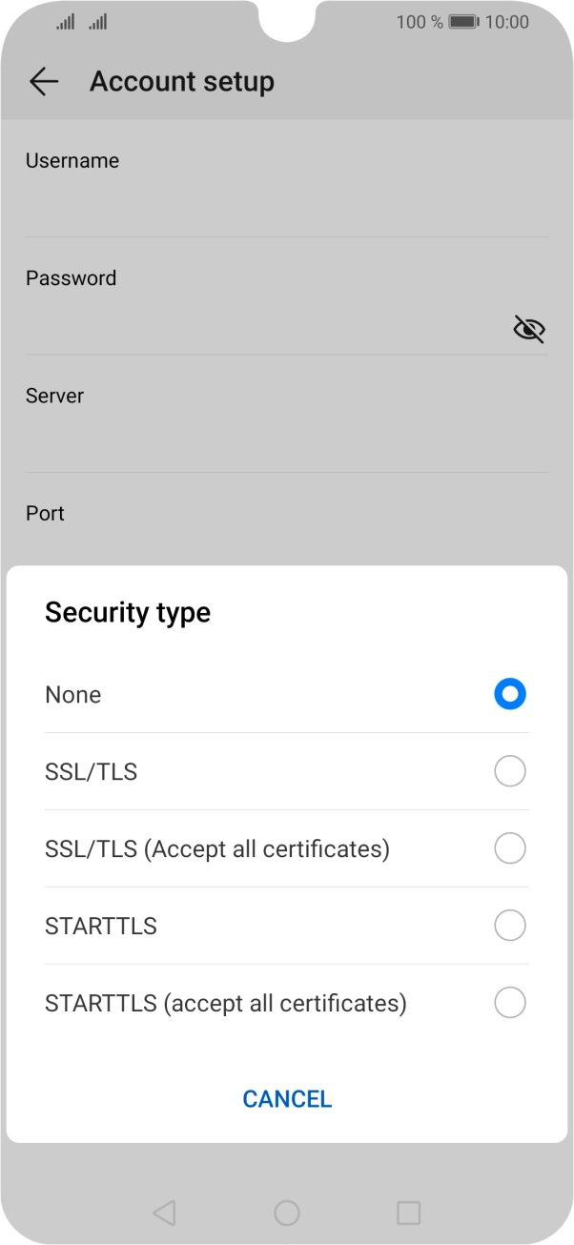
Task: Cancel the Security type dialog
Action: click(x=287, y=1099)
